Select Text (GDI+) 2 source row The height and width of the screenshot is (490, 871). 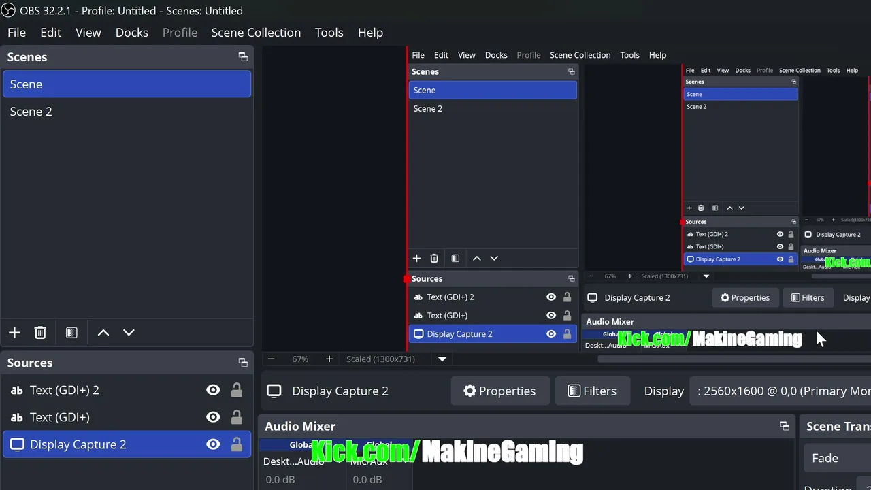(127, 390)
